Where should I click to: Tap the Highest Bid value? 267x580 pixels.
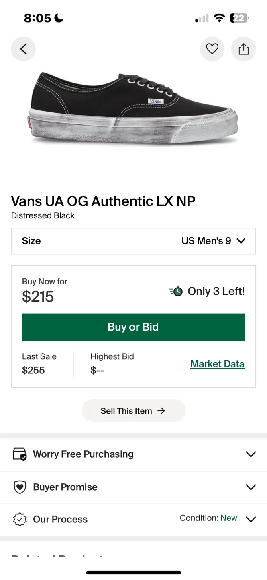click(x=97, y=370)
